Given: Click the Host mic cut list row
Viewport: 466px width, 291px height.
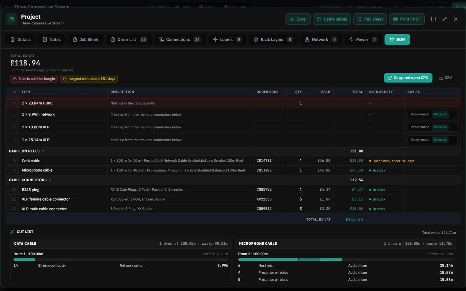Looking at the screenshot, I should click(x=345, y=265).
